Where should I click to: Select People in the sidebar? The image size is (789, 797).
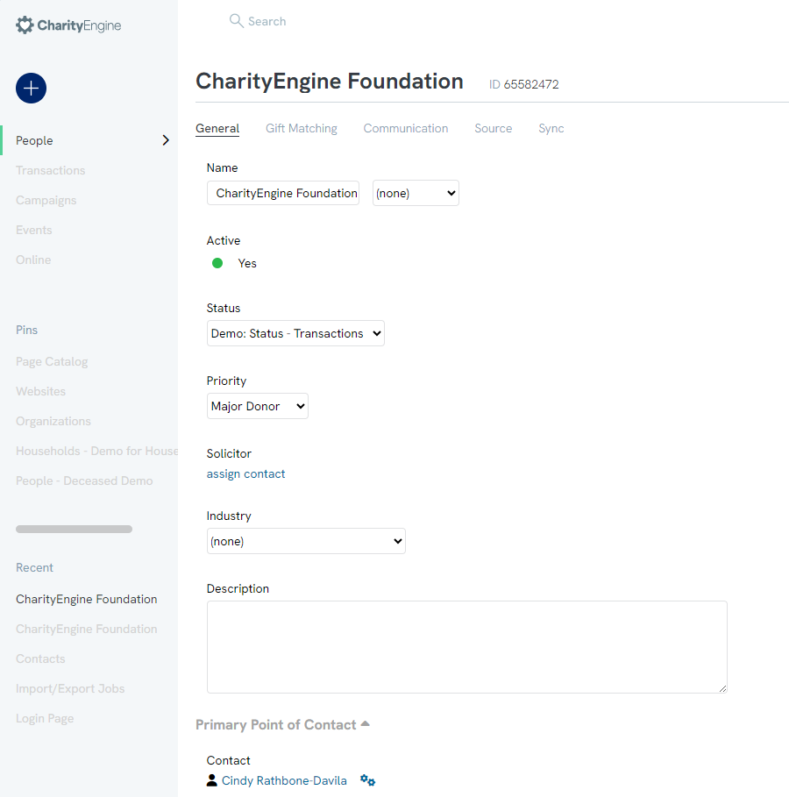(x=34, y=141)
